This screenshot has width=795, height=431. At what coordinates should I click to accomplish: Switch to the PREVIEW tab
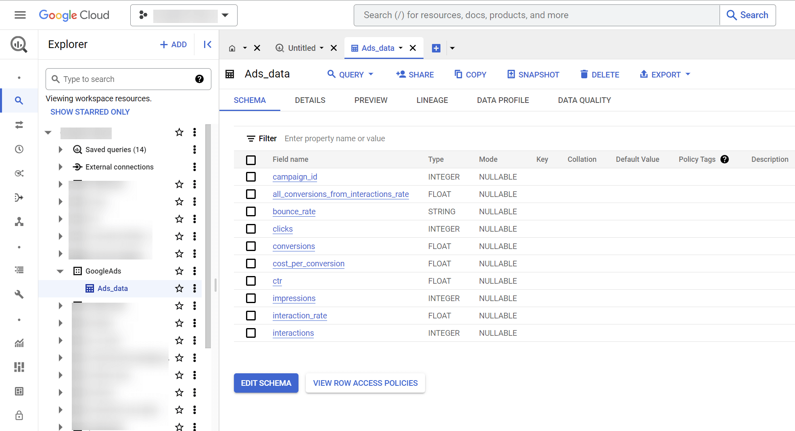[371, 100]
